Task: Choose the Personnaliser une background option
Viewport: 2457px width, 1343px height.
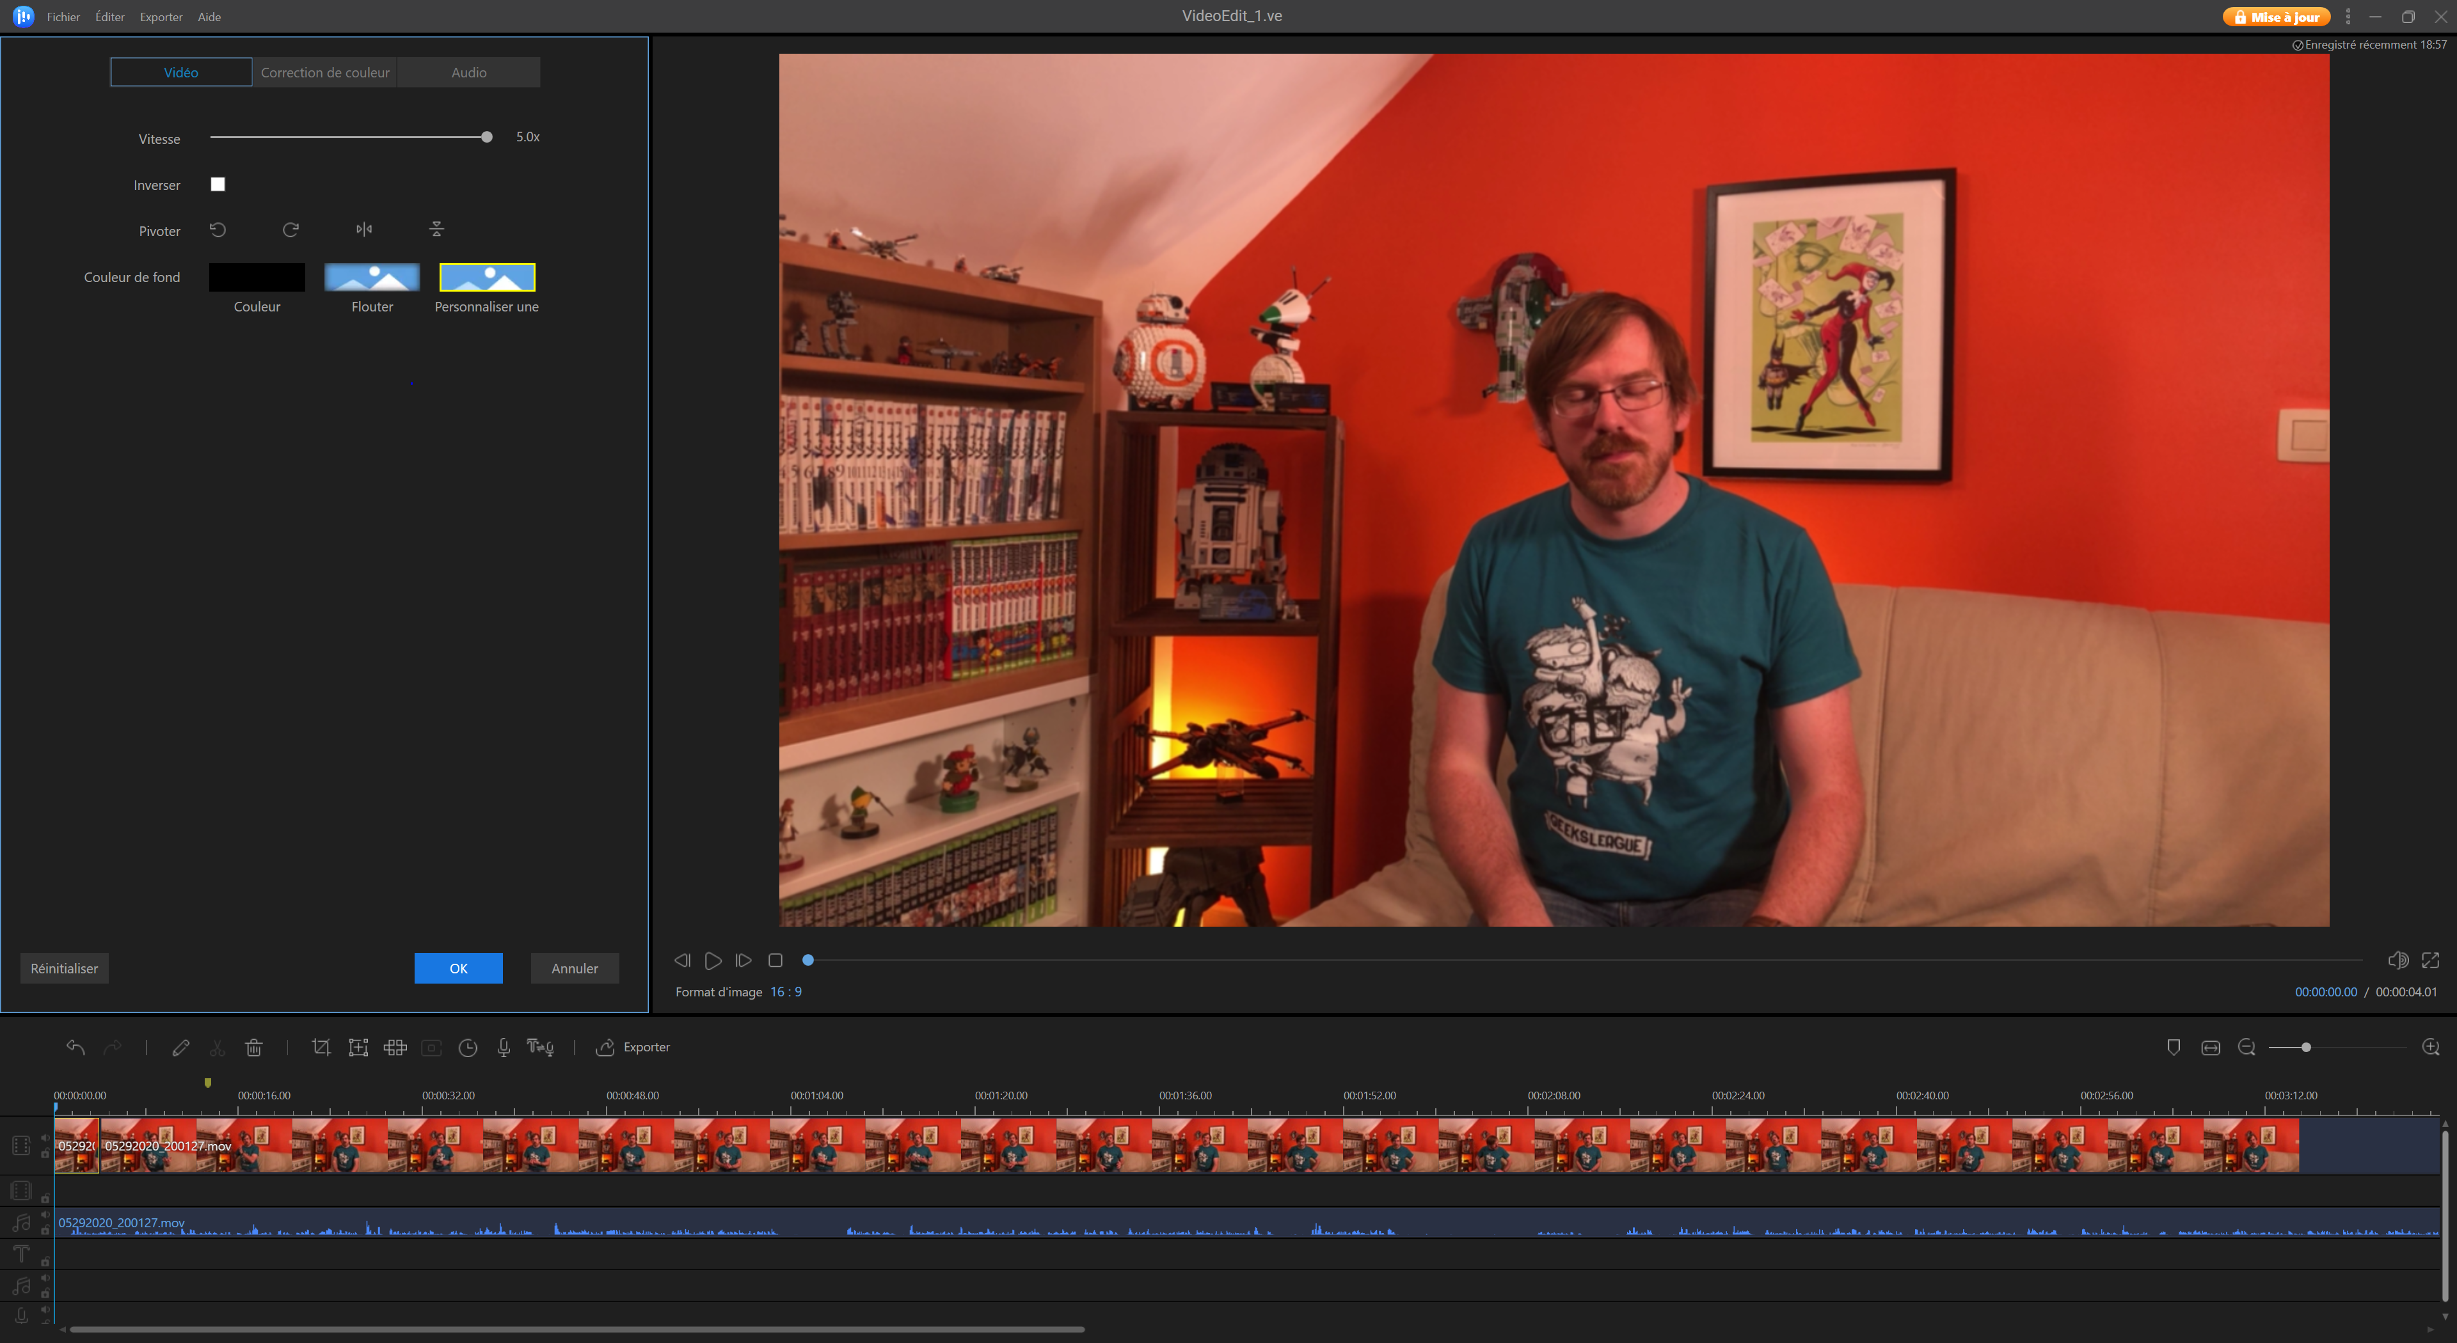Action: 486,276
